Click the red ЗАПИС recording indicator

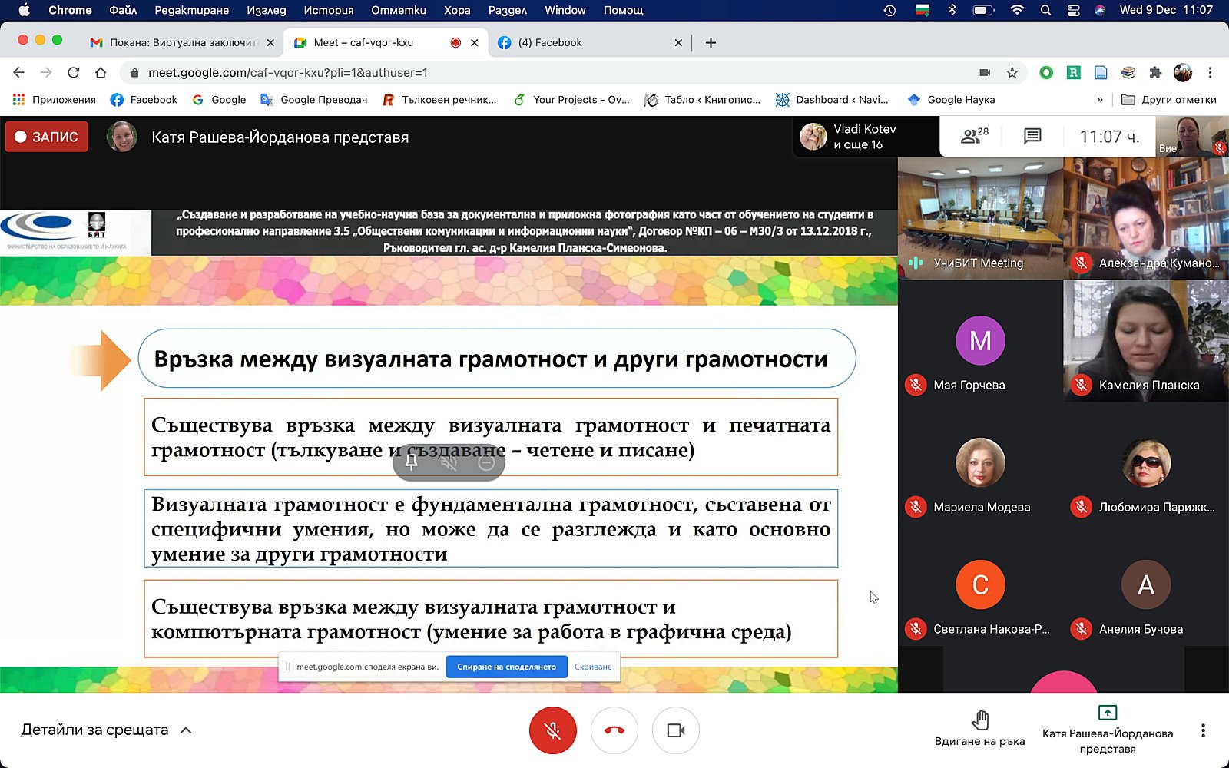click(47, 137)
